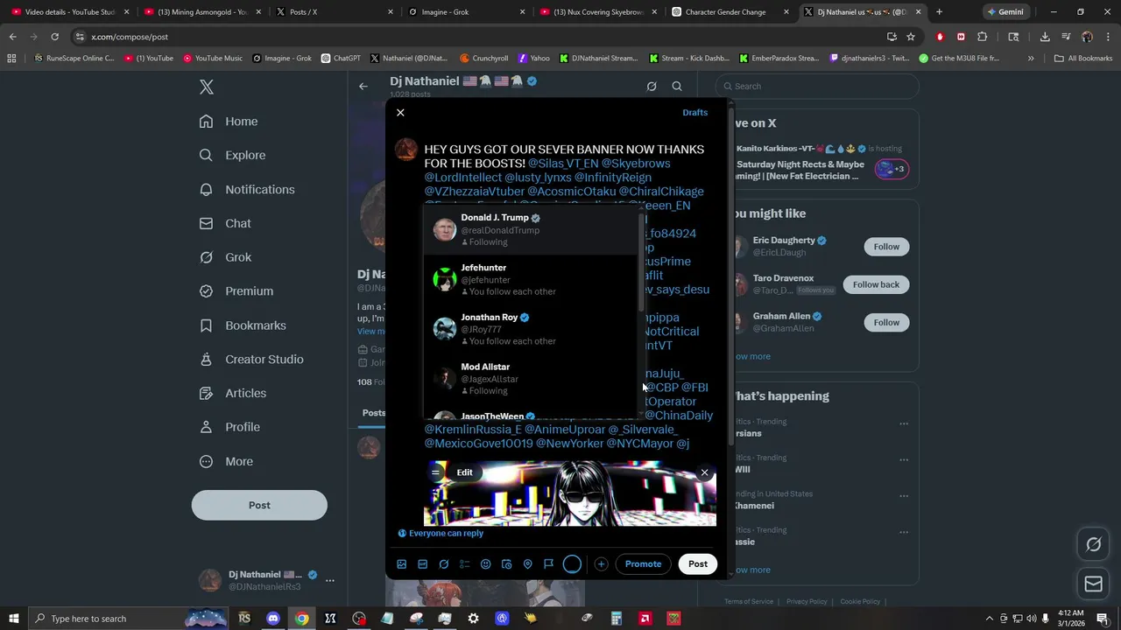Reload the page

(54, 37)
